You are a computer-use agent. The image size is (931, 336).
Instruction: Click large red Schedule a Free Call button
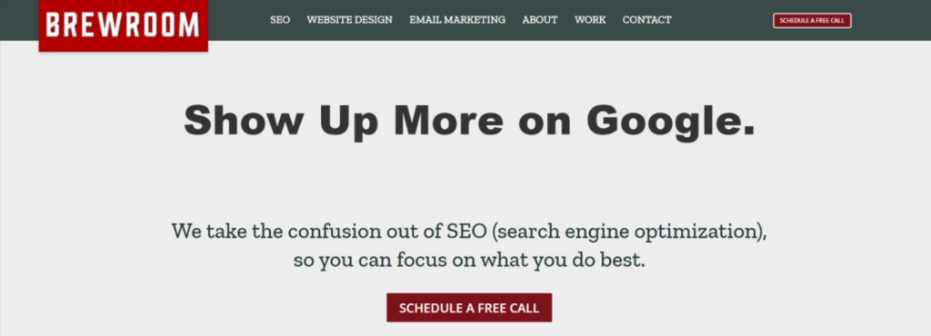coord(469,308)
